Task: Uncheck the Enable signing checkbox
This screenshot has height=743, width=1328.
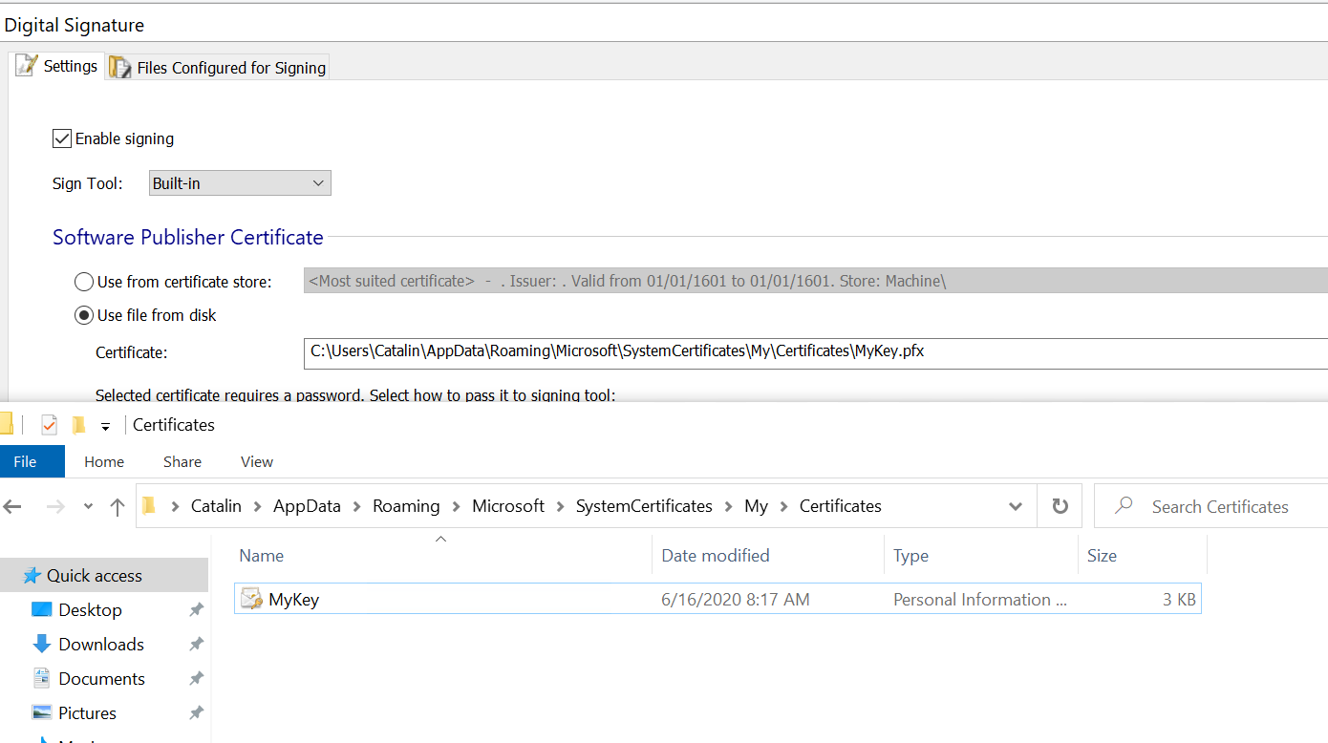Action: [x=62, y=138]
